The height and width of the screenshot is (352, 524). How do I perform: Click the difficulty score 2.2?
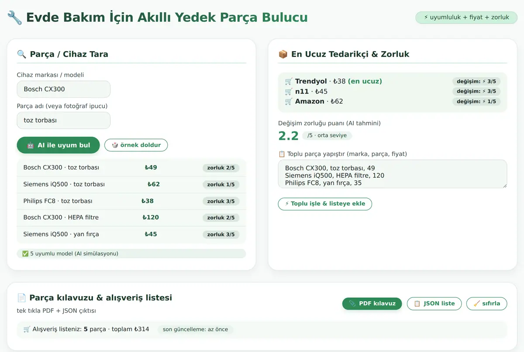tap(288, 135)
